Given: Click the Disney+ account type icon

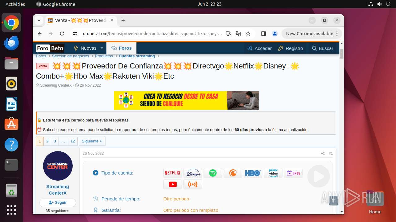Looking at the screenshot, I should (x=193, y=173).
